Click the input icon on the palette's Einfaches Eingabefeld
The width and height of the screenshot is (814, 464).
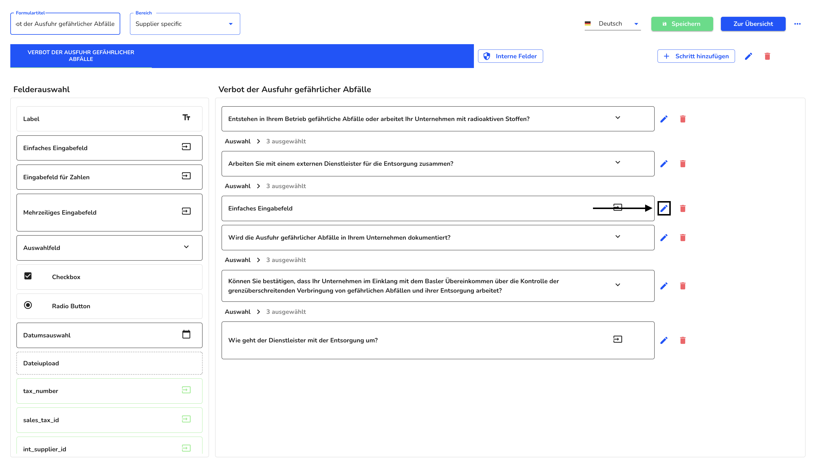click(186, 147)
